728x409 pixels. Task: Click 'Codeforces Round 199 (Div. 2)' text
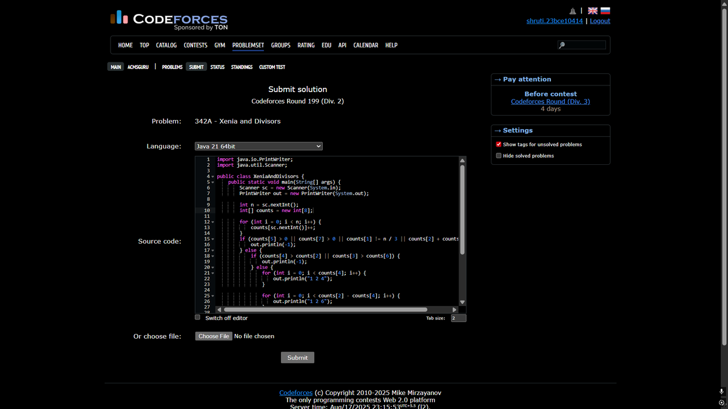pyautogui.click(x=297, y=101)
